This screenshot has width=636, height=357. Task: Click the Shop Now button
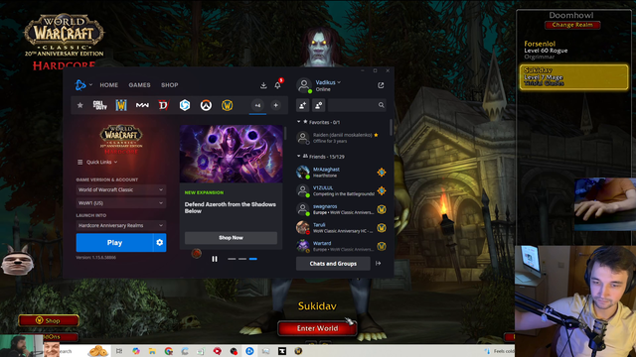tap(231, 238)
